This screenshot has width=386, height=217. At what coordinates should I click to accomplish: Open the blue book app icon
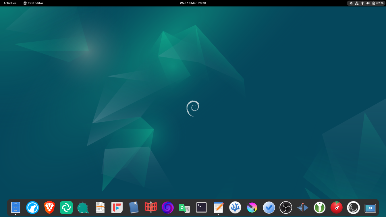pos(134,207)
